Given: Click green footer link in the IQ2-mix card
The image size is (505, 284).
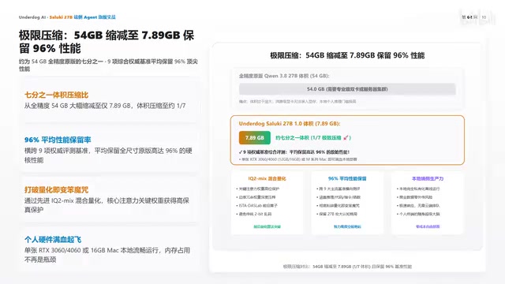Looking at the screenshot, I should [x=267, y=226].
